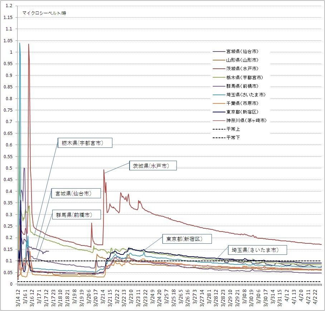
Task: Click the 群馬県(前橋市) callout label box
Action: (76, 215)
